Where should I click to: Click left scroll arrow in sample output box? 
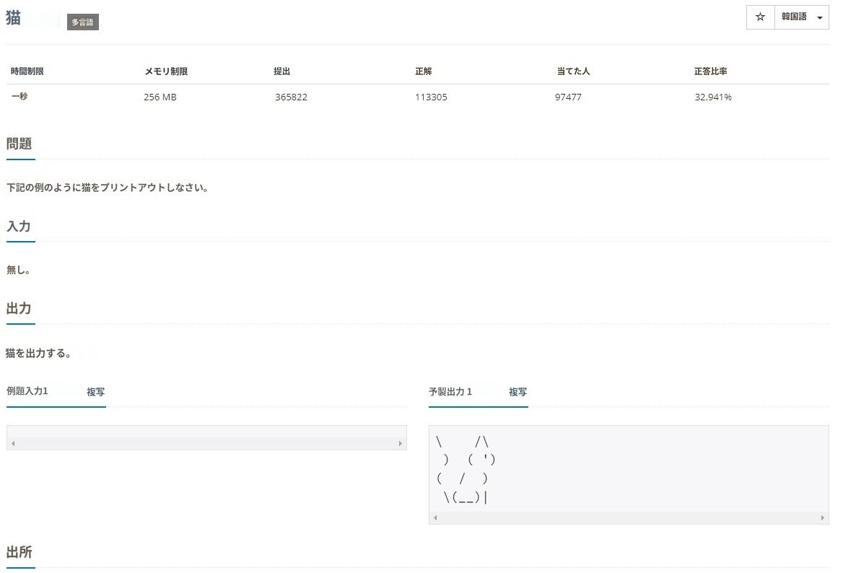(435, 518)
